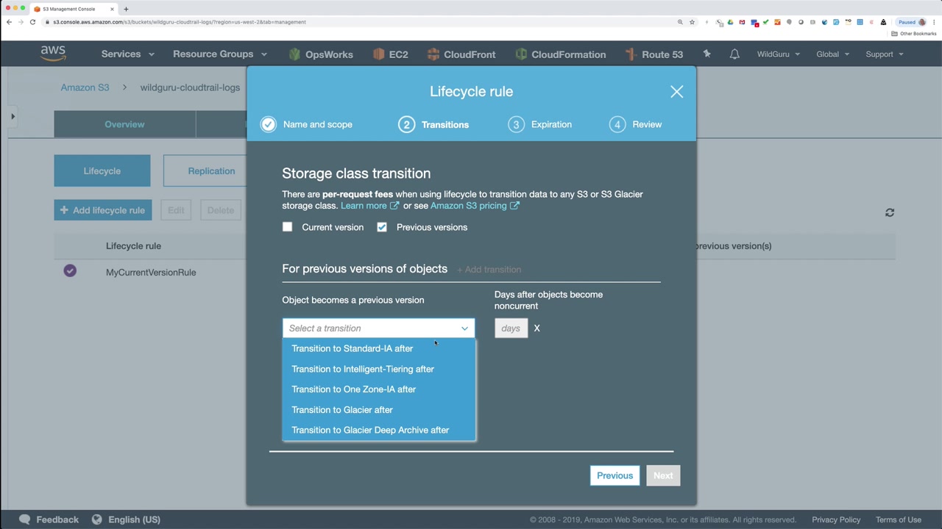Viewport: 942px width, 529px height.
Task: Click the AWS logo in the console header
Action: pyautogui.click(x=53, y=54)
